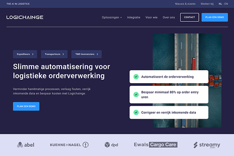Go to the Integratie page
Viewport: 234px width, 156px height.
[134, 17]
